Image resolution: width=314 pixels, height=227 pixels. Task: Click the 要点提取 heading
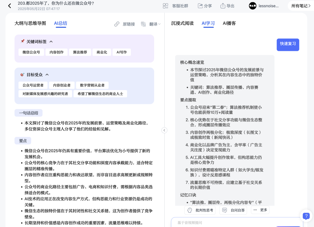188,100
